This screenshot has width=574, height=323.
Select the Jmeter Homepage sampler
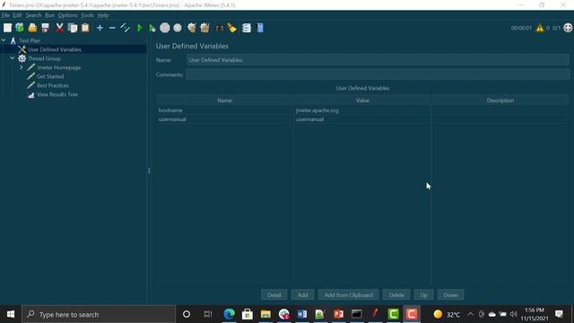pyautogui.click(x=58, y=67)
